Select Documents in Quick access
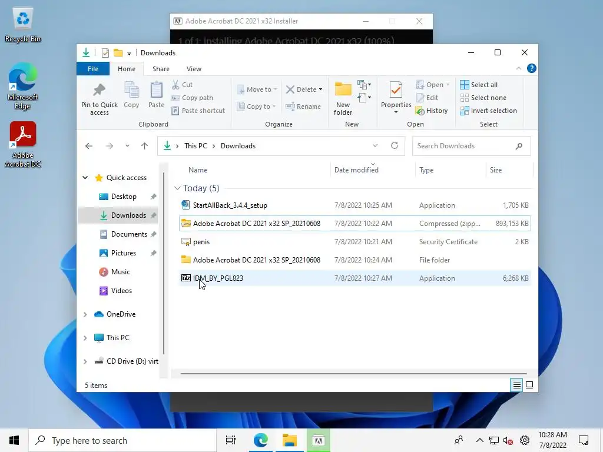 [x=129, y=234]
